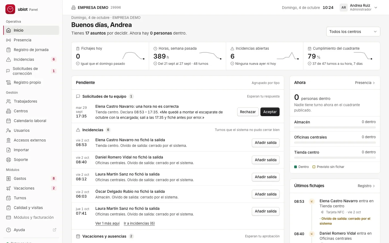
Task: Open the Todos los centros dropdown
Action: tap(353, 32)
